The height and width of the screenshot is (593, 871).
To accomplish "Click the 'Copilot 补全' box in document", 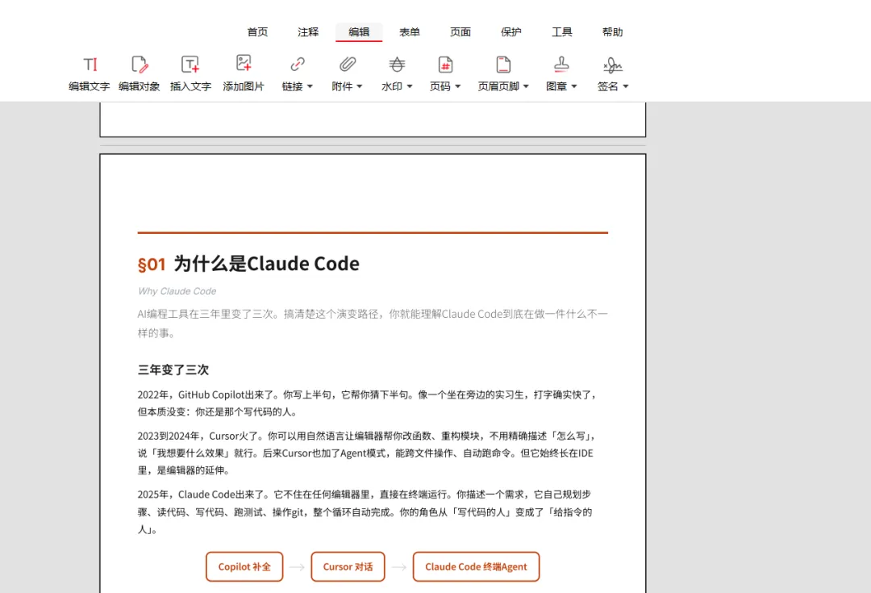I will 244,566.
